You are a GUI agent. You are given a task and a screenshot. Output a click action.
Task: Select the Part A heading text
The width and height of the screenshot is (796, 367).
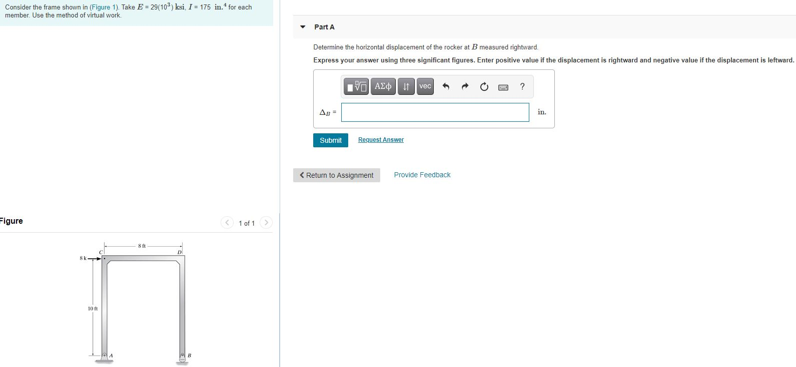click(324, 27)
